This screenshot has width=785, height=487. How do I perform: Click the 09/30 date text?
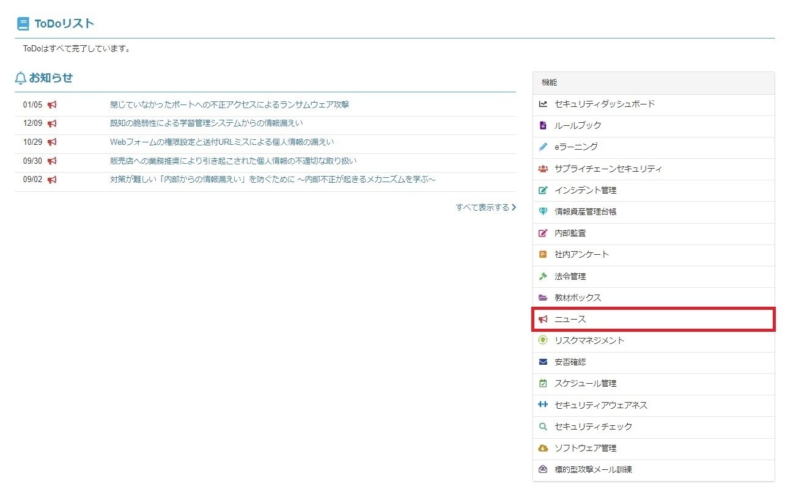(x=32, y=161)
